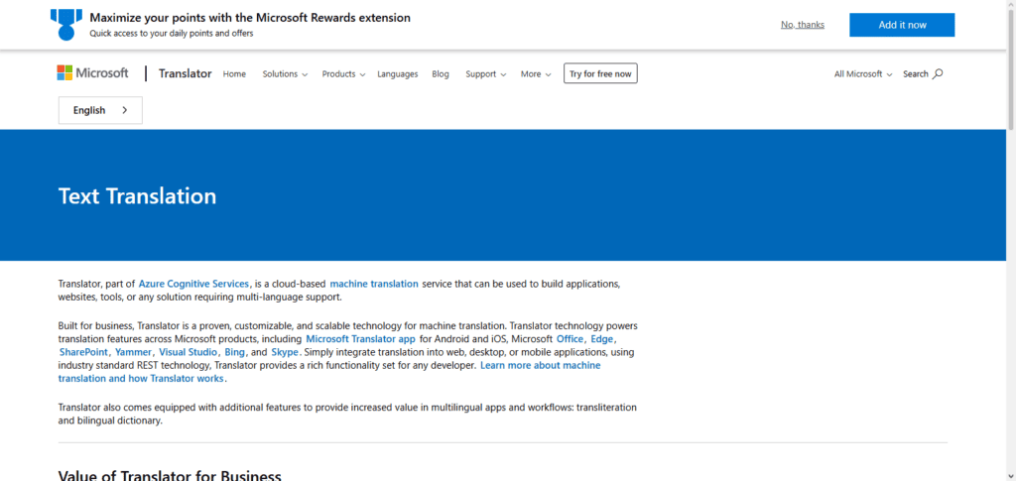This screenshot has width=1016, height=481.
Task: Expand the All Microsoft dropdown
Action: pos(863,73)
